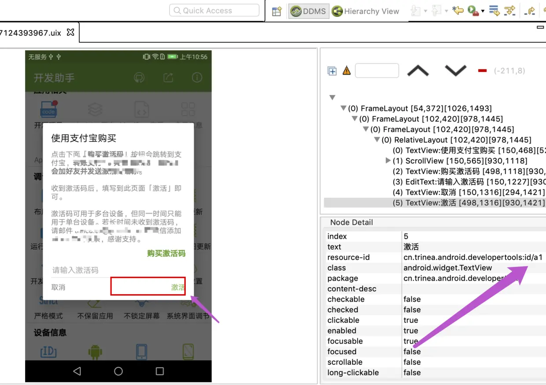Click the Android recents square button
The height and width of the screenshot is (385, 546).
(x=160, y=371)
